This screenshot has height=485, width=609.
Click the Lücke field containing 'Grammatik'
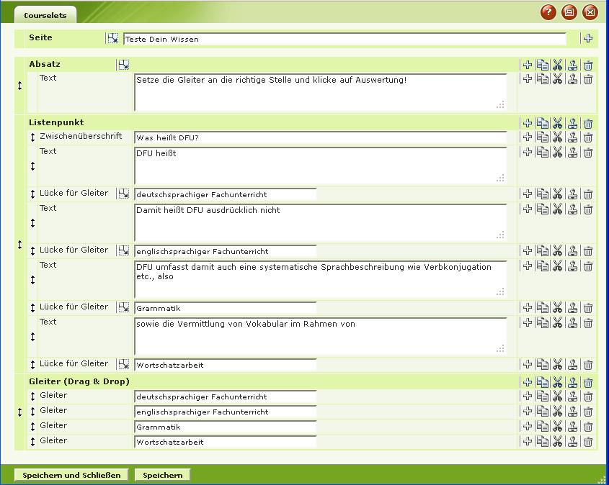click(226, 308)
